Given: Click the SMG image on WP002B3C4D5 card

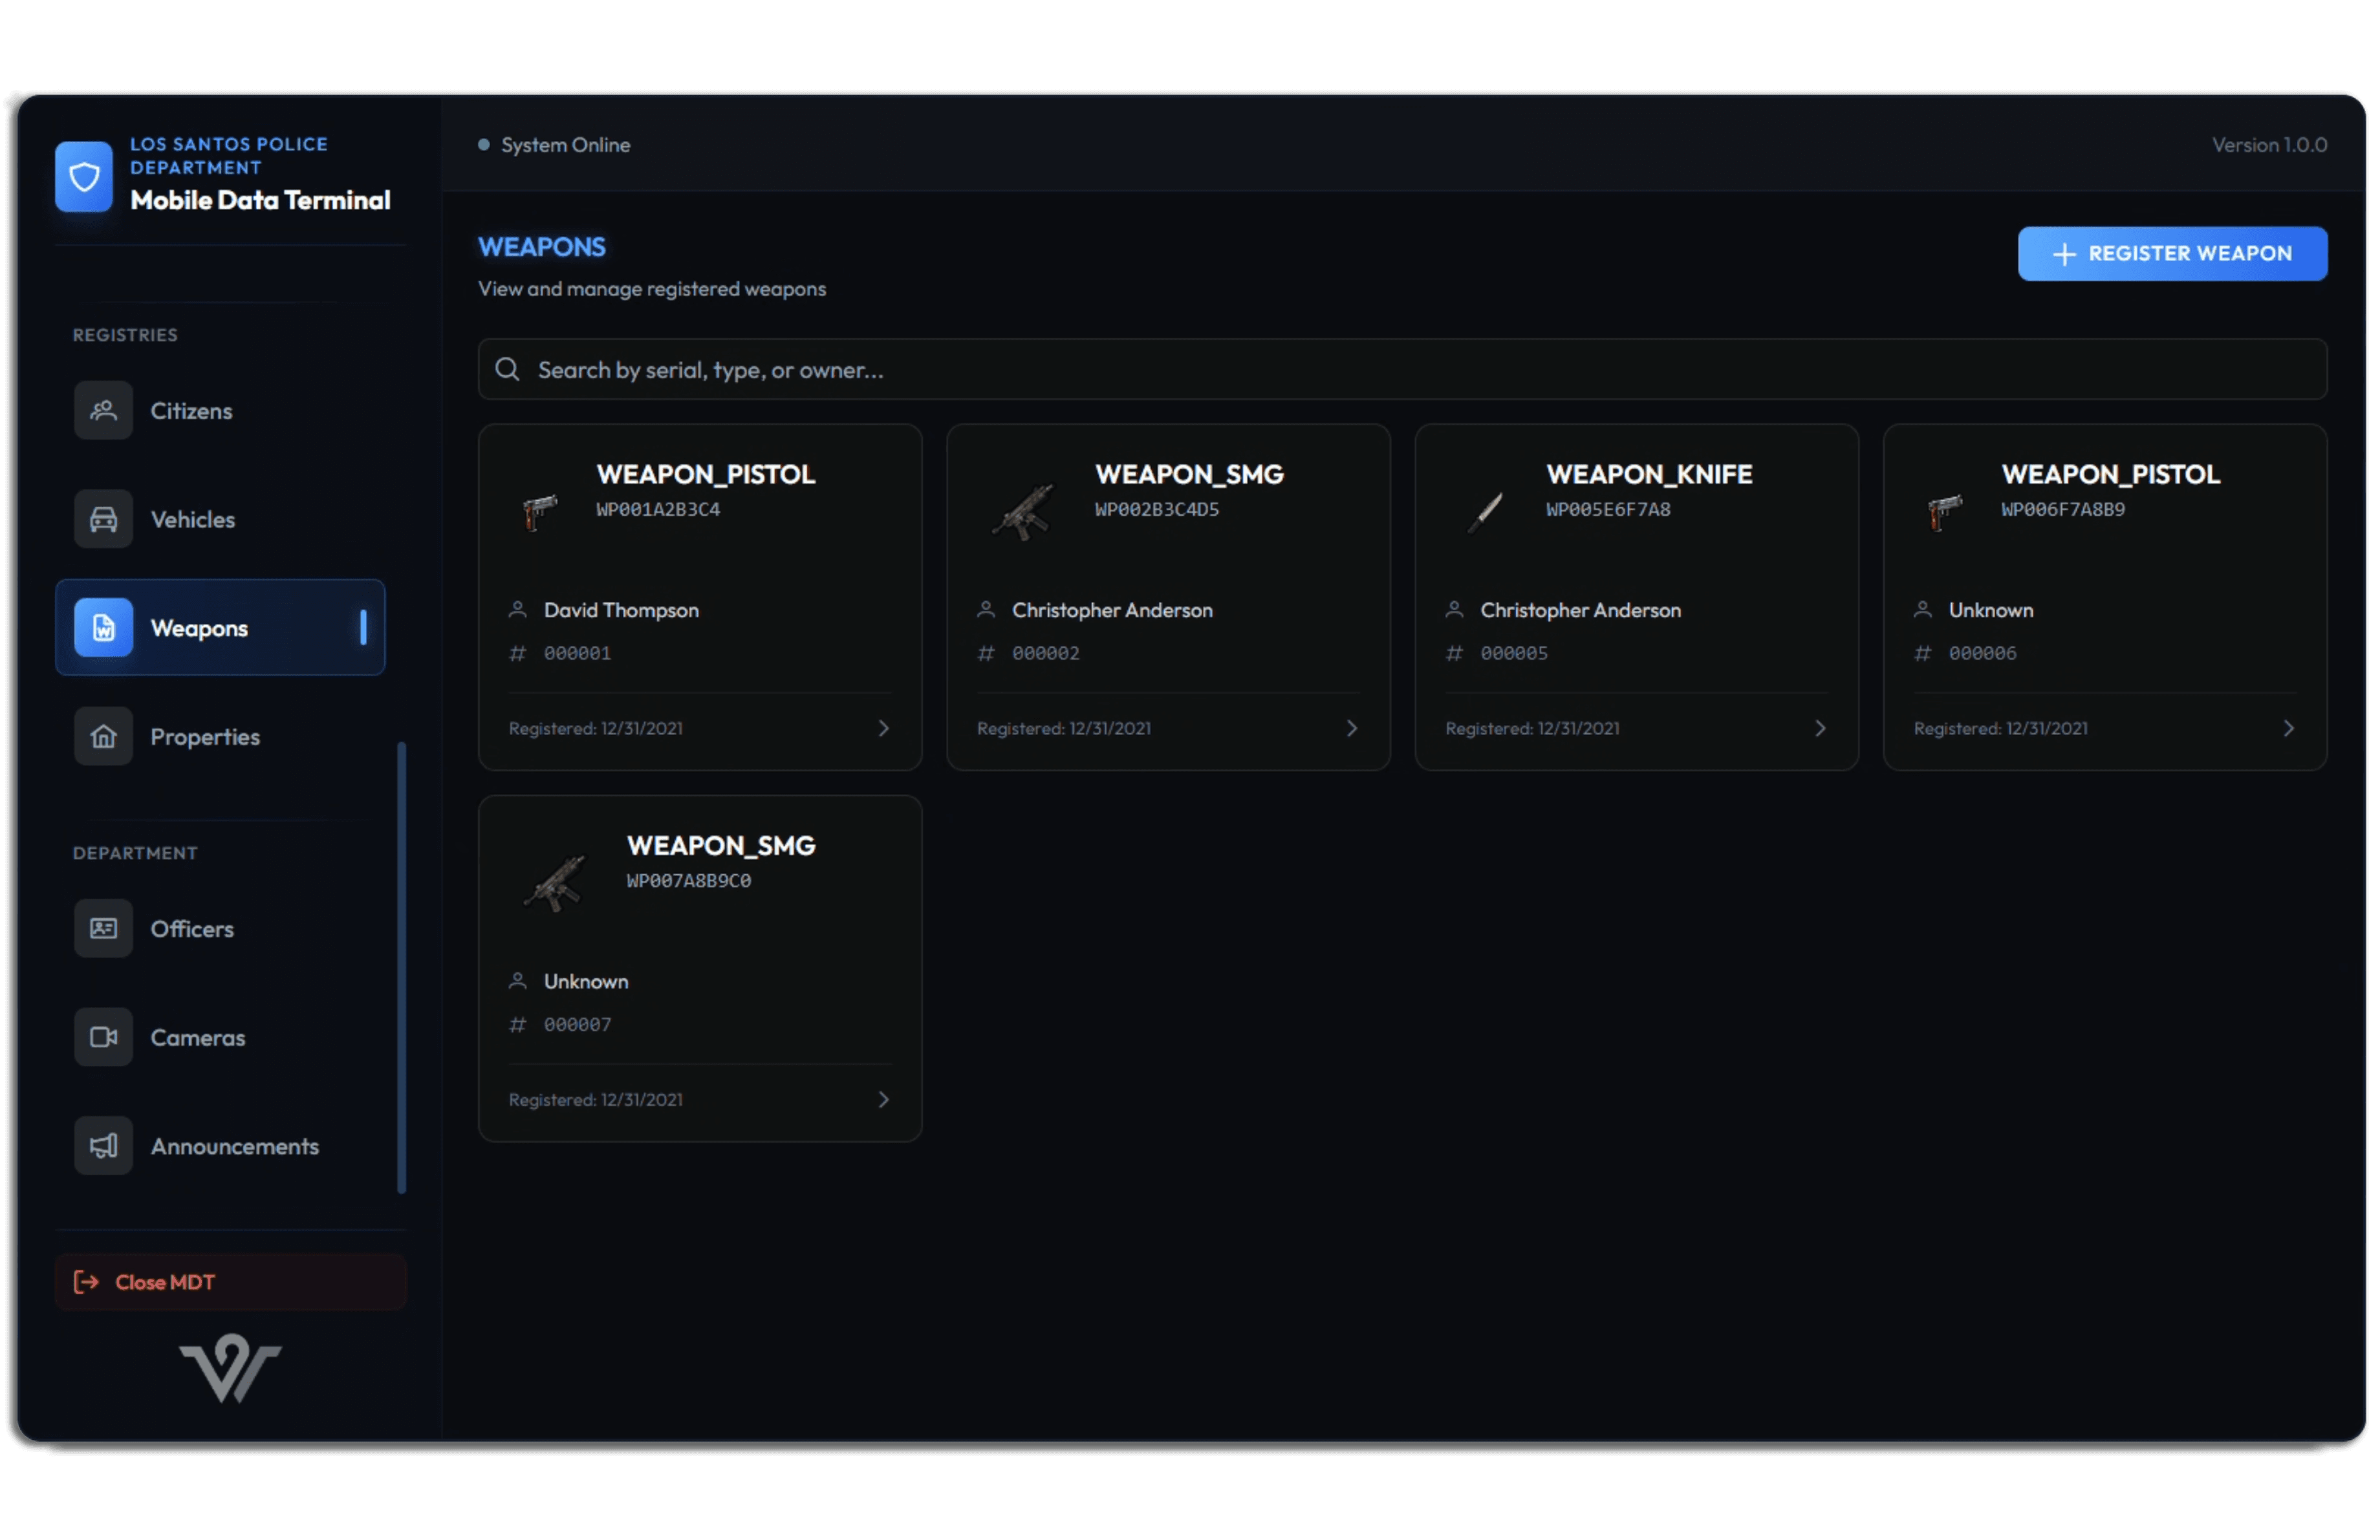Looking at the screenshot, I should [1024, 513].
